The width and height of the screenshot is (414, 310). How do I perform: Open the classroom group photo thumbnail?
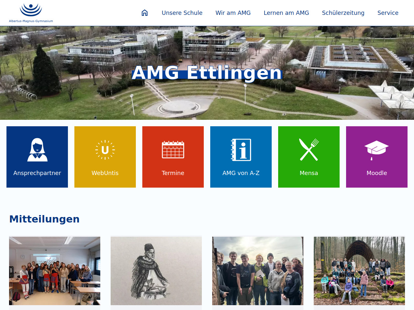click(55, 271)
